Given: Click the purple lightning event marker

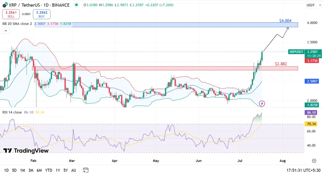Looking at the screenshot, I should click(262, 103).
